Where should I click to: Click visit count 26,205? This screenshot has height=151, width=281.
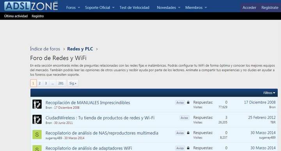coord(223,123)
